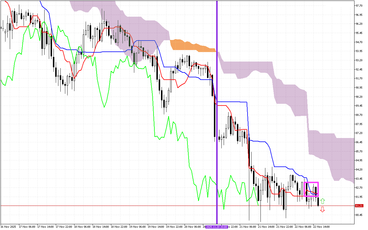Click the 17 Nov 22:00 time axis label
The width and height of the screenshot is (368, 230).
(64, 227)
